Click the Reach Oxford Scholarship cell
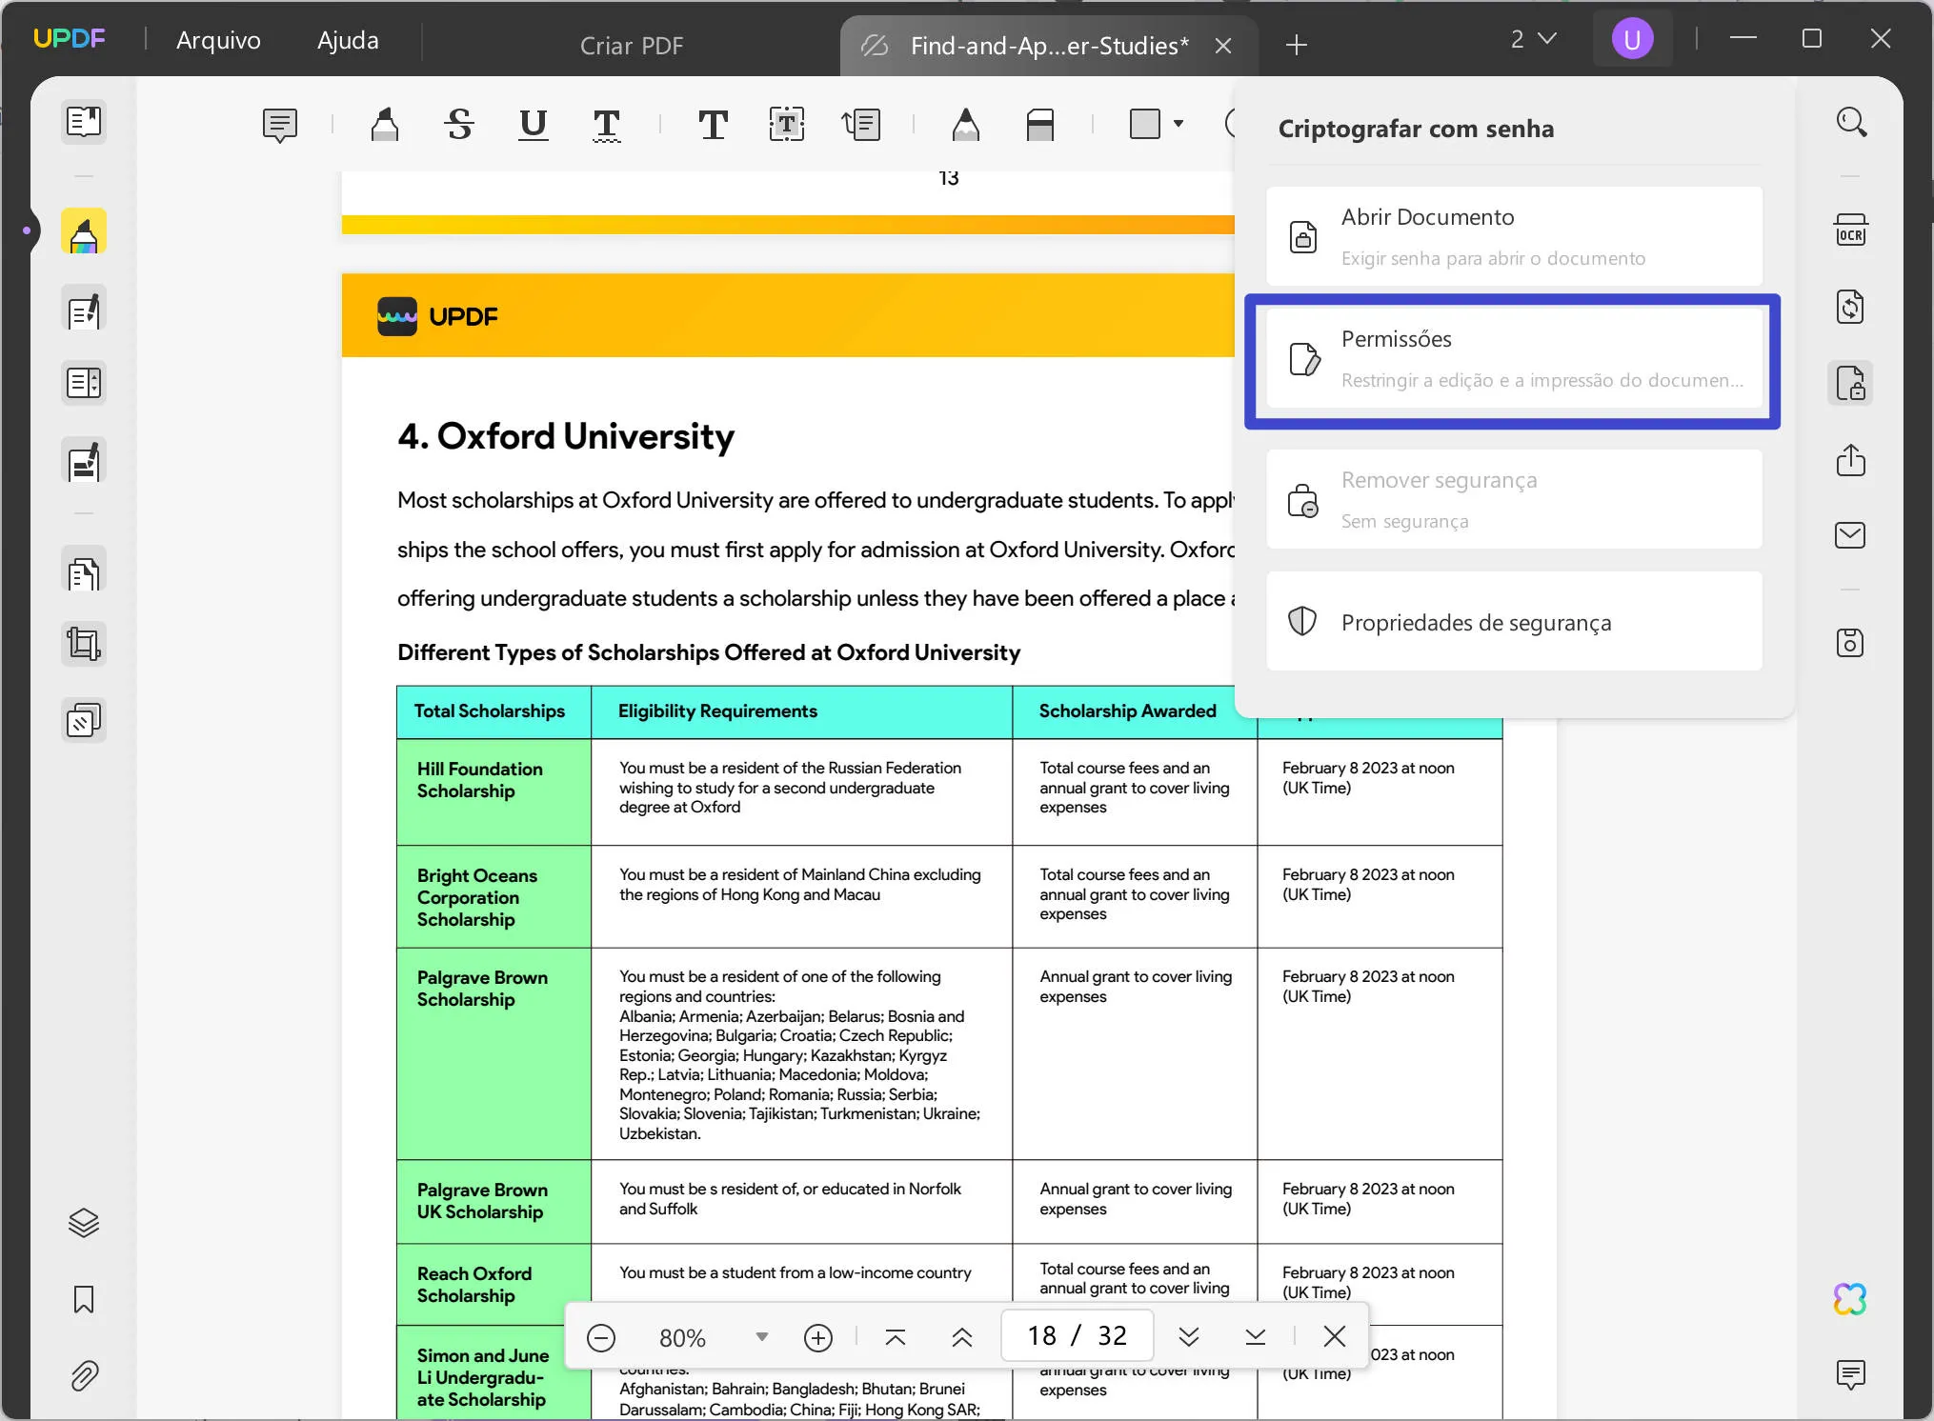Viewport: 1934px width, 1421px height. click(494, 1284)
